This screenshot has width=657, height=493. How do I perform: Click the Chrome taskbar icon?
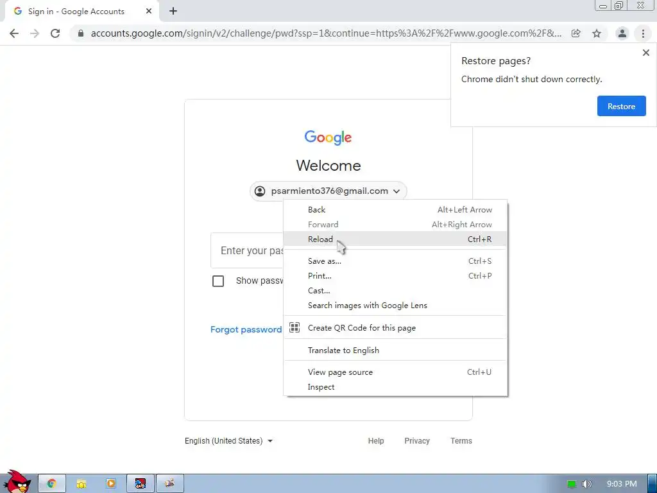(x=51, y=484)
